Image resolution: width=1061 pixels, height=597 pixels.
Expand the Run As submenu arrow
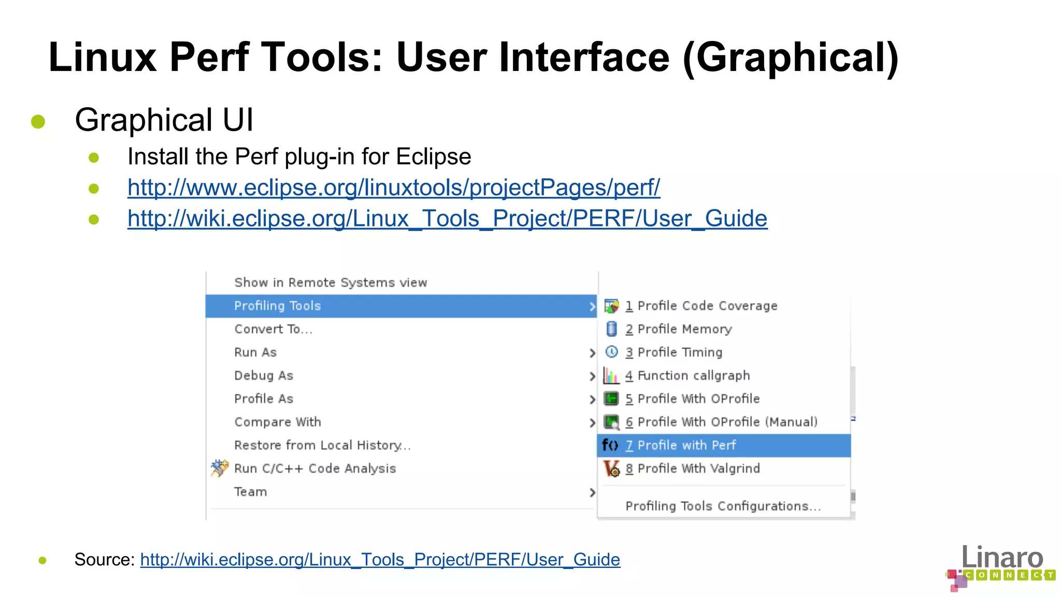tap(592, 353)
